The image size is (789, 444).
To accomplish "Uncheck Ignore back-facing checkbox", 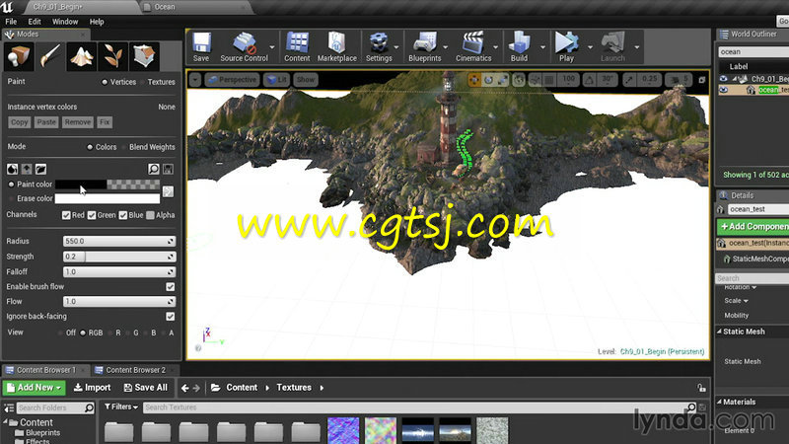I will (170, 316).
